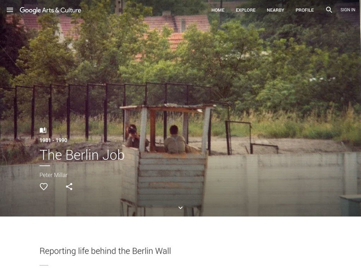The width and height of the screenshot is (361, 268).
Task: Expand story with down chevron arrow
Action: tap(180, 208)
